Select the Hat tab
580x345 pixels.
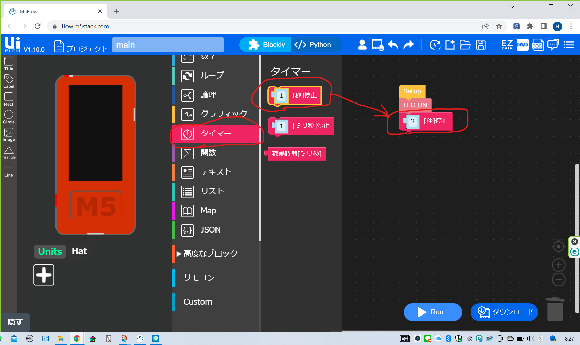click(x=79, y=251)
